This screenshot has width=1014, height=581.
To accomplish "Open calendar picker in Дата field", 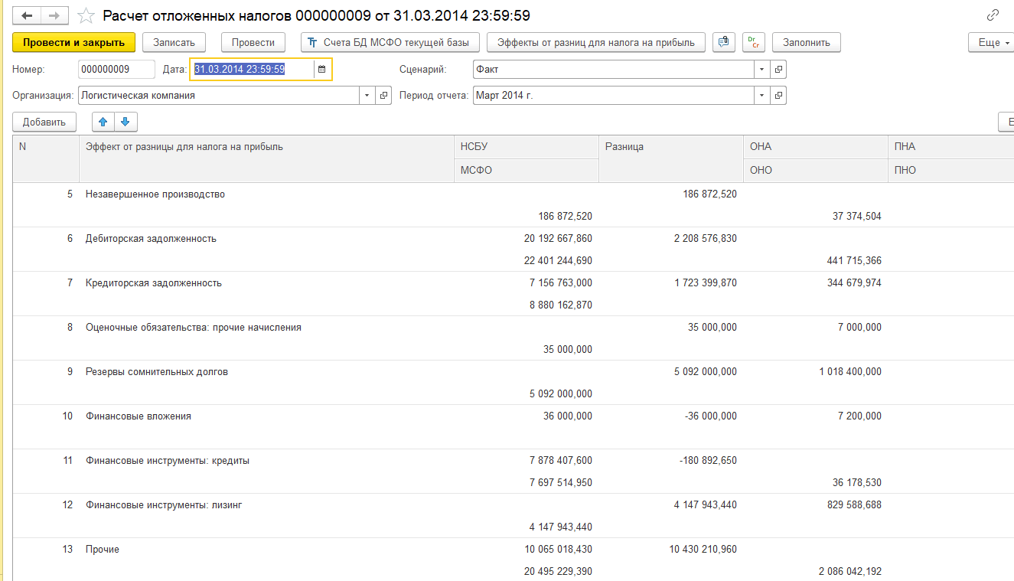I will 321,70.
